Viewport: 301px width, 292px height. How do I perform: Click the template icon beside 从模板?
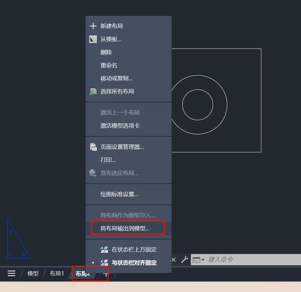[x=93, y=39]
